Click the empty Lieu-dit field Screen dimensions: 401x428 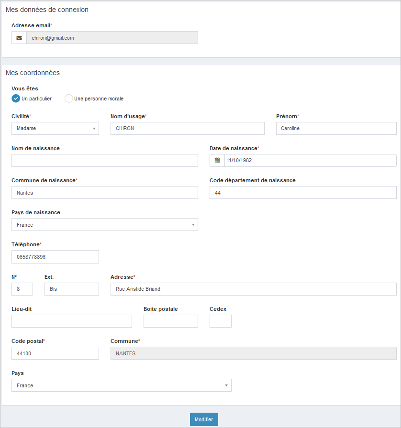coord(71,321)
